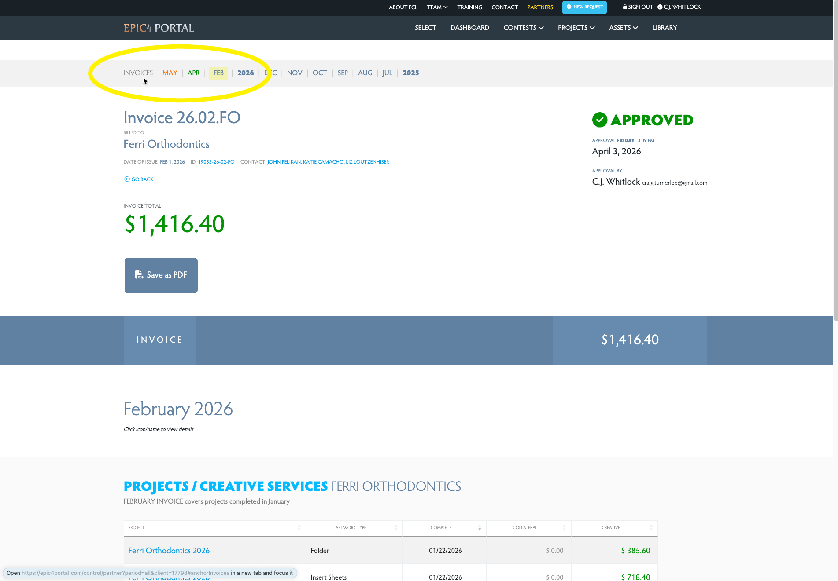Select the FEB invoice tab
Screen dimensions: 838x581
click(x=218, y=73)
